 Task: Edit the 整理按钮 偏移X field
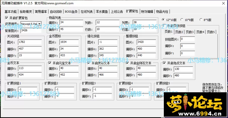[146, 49]
